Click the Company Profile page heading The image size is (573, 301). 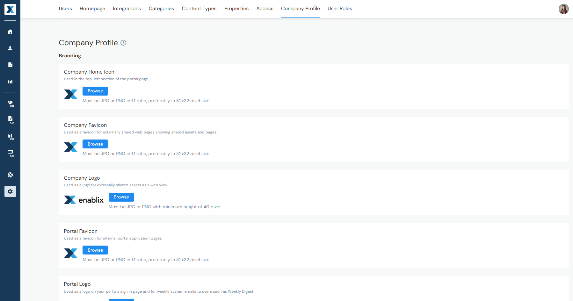pos(88,43)
